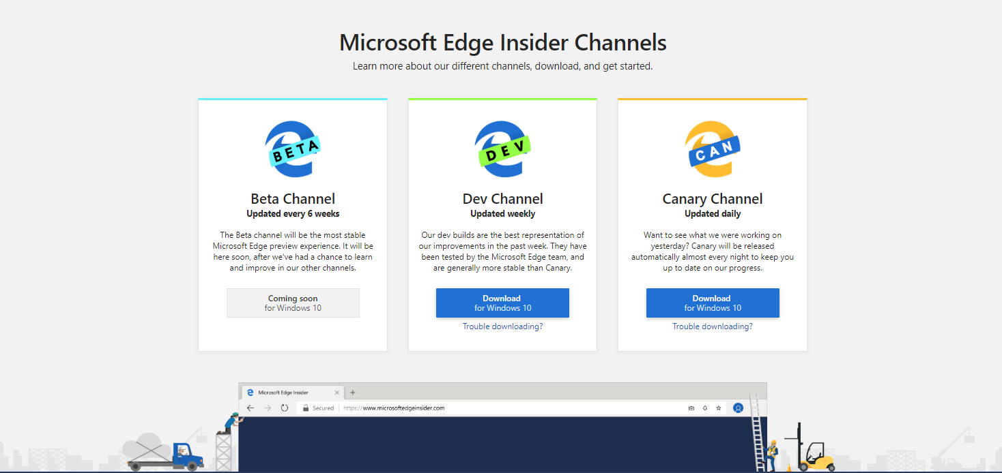Open Trouble downloading link under Dev Channel

click(502, 326)
